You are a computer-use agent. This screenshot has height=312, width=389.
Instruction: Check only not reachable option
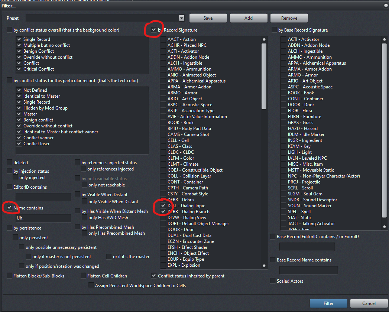[x=84, y=185]
